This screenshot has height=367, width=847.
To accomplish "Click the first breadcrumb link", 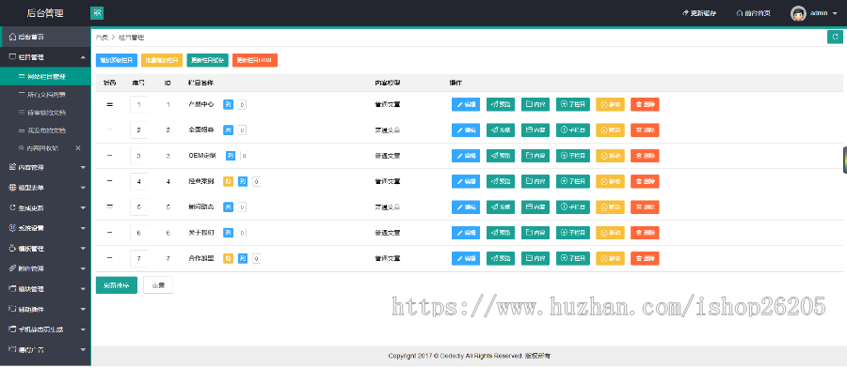I will (x=102, y=38).
